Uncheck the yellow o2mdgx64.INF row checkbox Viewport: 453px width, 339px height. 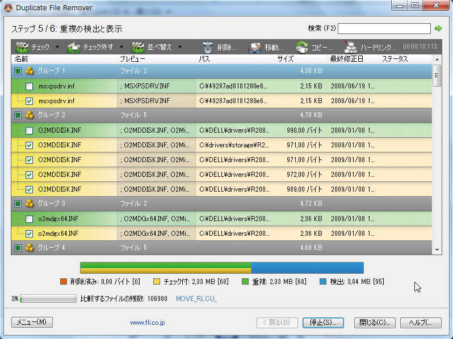(x=29, y=234)
